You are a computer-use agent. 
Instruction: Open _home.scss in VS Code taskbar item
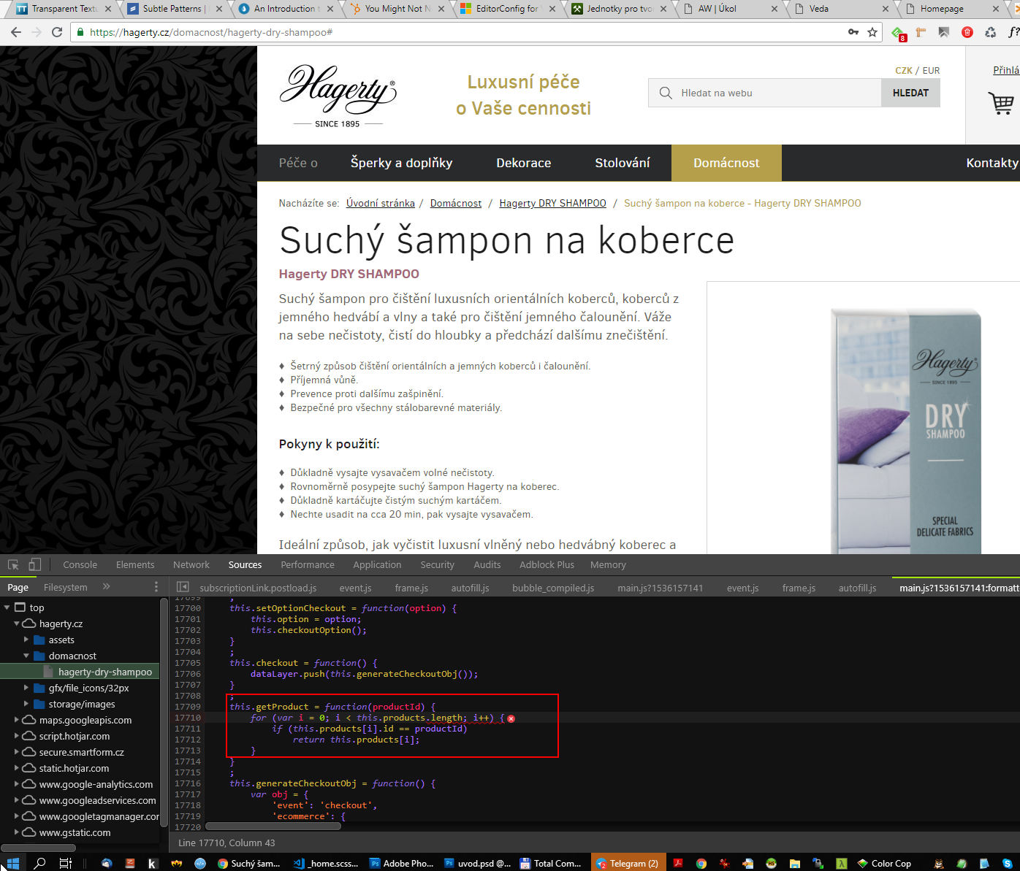click(326, 863)
